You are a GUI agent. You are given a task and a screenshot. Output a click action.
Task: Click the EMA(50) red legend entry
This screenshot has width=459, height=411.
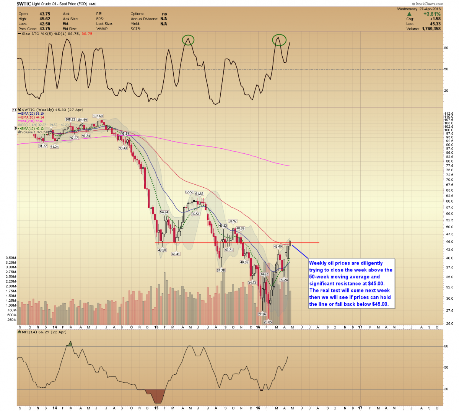tap(32, 117)
